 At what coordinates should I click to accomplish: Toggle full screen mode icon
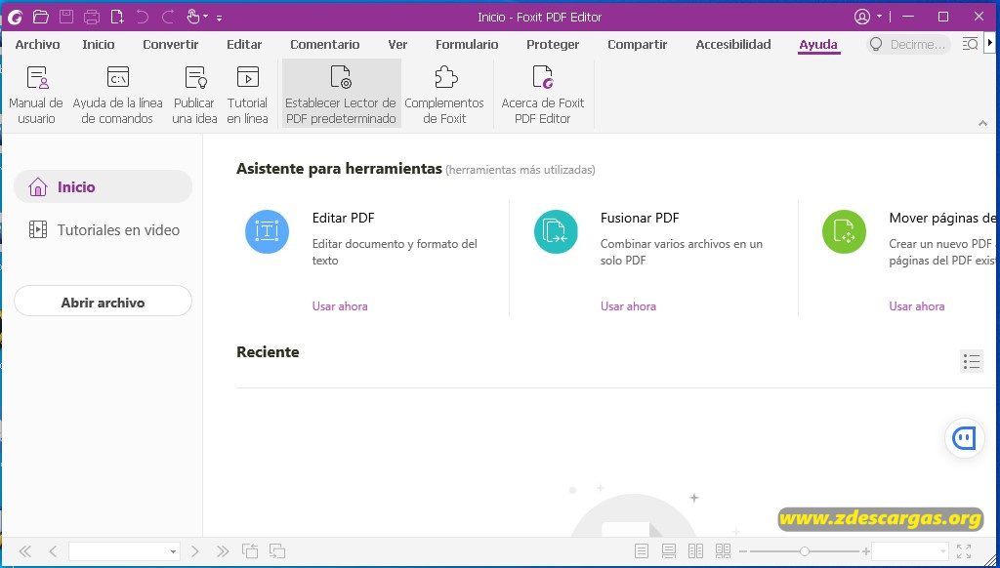(x=964, y=550)
